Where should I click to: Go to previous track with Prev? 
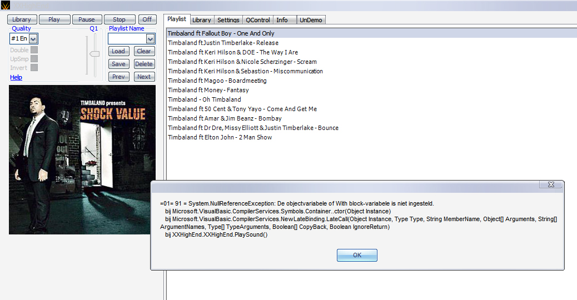[x=118, y=77]
